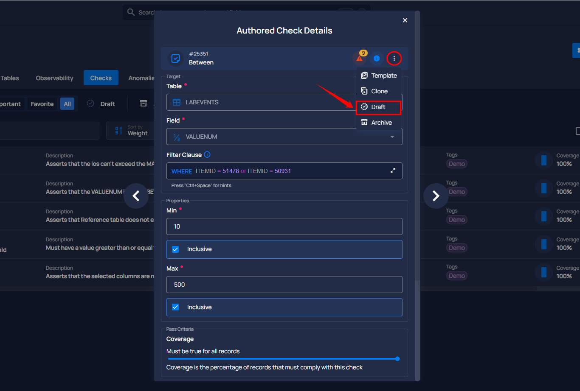The image size is (580, 391).
Task: Click the Demo tag in the first row
Action: [457, 164]
